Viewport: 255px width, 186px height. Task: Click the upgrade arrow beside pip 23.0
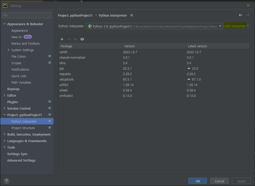click(189, 68)
